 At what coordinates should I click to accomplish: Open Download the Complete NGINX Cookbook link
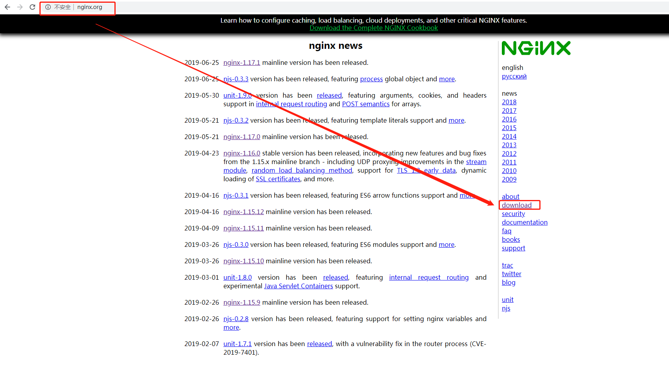point(373,28)
